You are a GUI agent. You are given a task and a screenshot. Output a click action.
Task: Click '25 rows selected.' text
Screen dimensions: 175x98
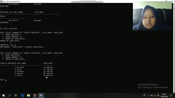click(x=9, y=29)
